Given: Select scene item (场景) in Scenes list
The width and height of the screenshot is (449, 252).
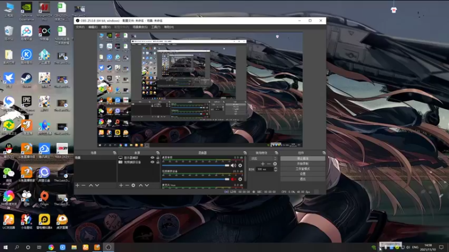Looking at the screenshot, I should click(x=95, y=158).
